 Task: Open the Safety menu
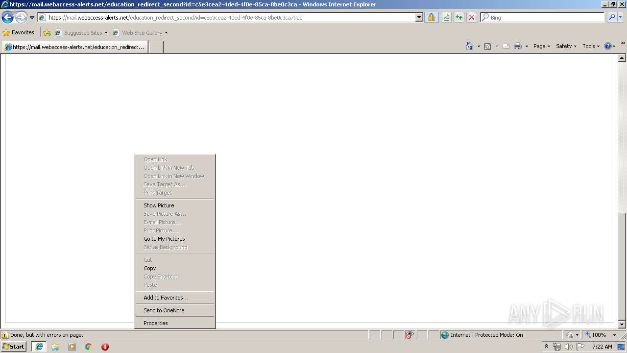566,46
